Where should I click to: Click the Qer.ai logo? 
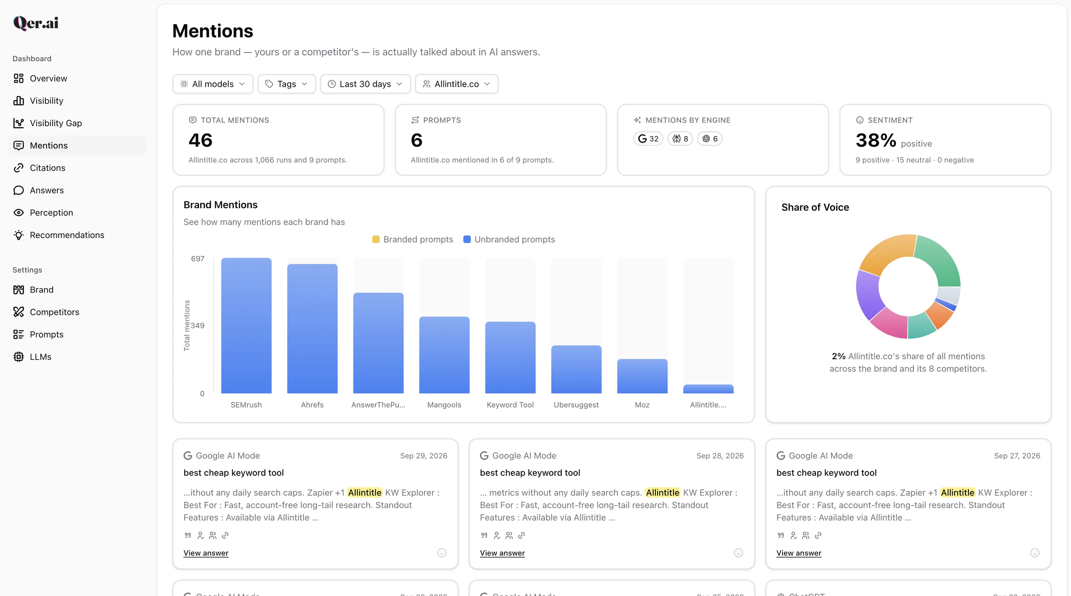pyautogui.click(x=36, y=23)
